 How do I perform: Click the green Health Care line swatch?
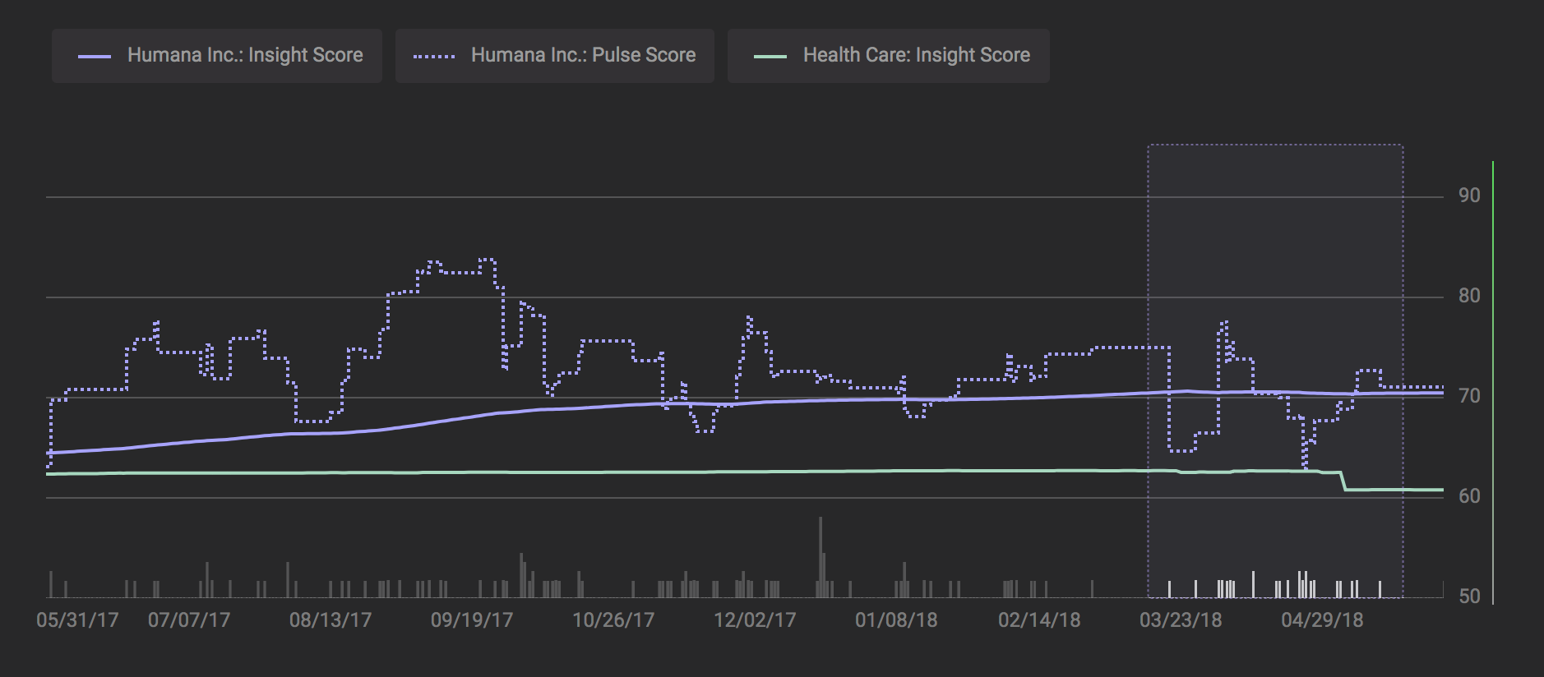(x=770, y=57)
